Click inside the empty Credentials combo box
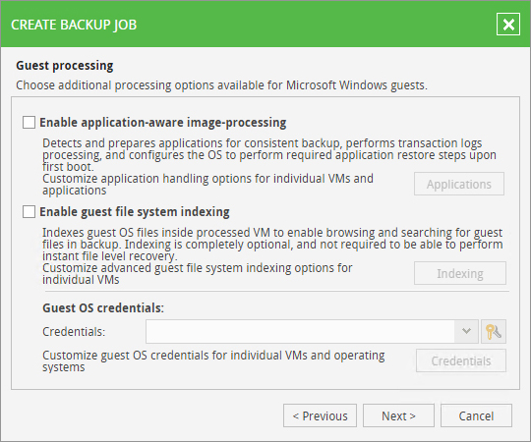 300,331
